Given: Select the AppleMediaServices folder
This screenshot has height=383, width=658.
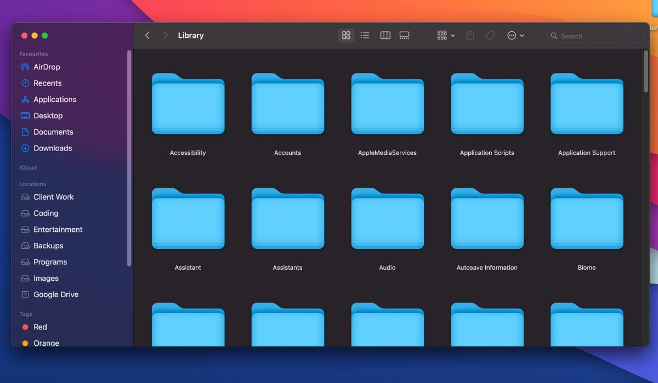Looking at the screenshot, I should point(388,104).
